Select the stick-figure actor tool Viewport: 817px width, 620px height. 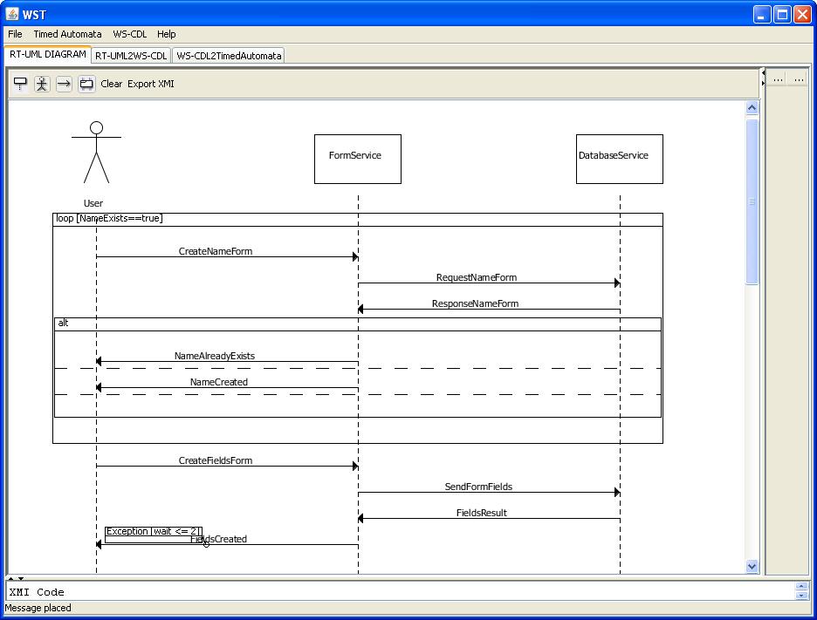[x=42, y=84]
